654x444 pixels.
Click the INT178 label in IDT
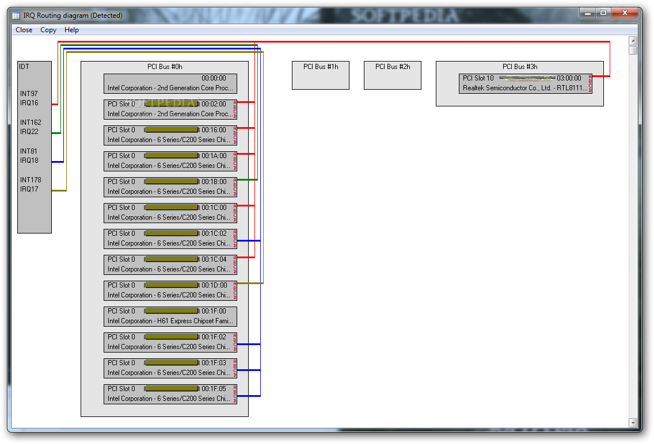click(x=31, y=180)
